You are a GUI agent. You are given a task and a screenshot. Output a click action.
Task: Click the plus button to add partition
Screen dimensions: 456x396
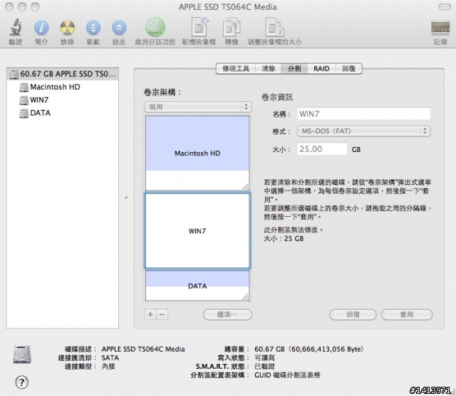pos(150,315)
